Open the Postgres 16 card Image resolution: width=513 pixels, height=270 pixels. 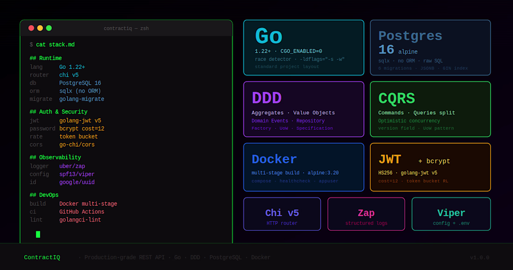click(430, 47)
